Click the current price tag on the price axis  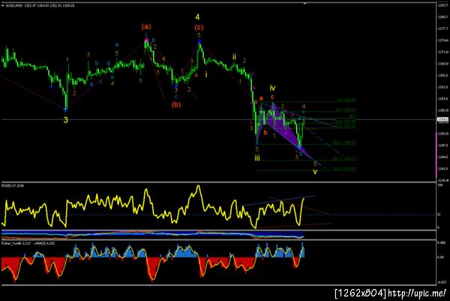point(441,119)
